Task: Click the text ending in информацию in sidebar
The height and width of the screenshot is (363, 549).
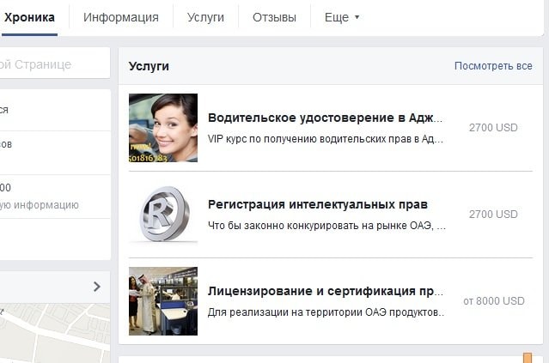Action: click(x=40, y=205)
